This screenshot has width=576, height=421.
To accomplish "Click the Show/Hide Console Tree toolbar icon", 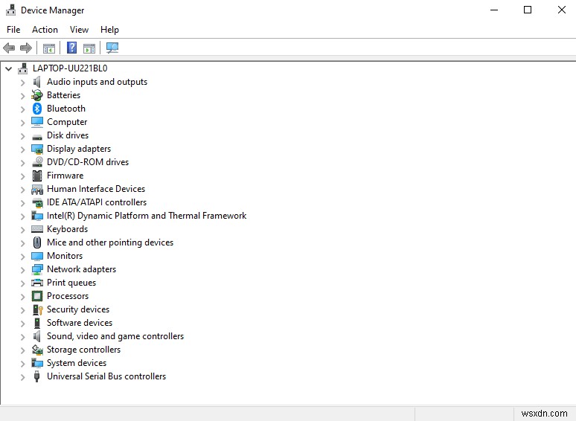I will tap(49, 48).
